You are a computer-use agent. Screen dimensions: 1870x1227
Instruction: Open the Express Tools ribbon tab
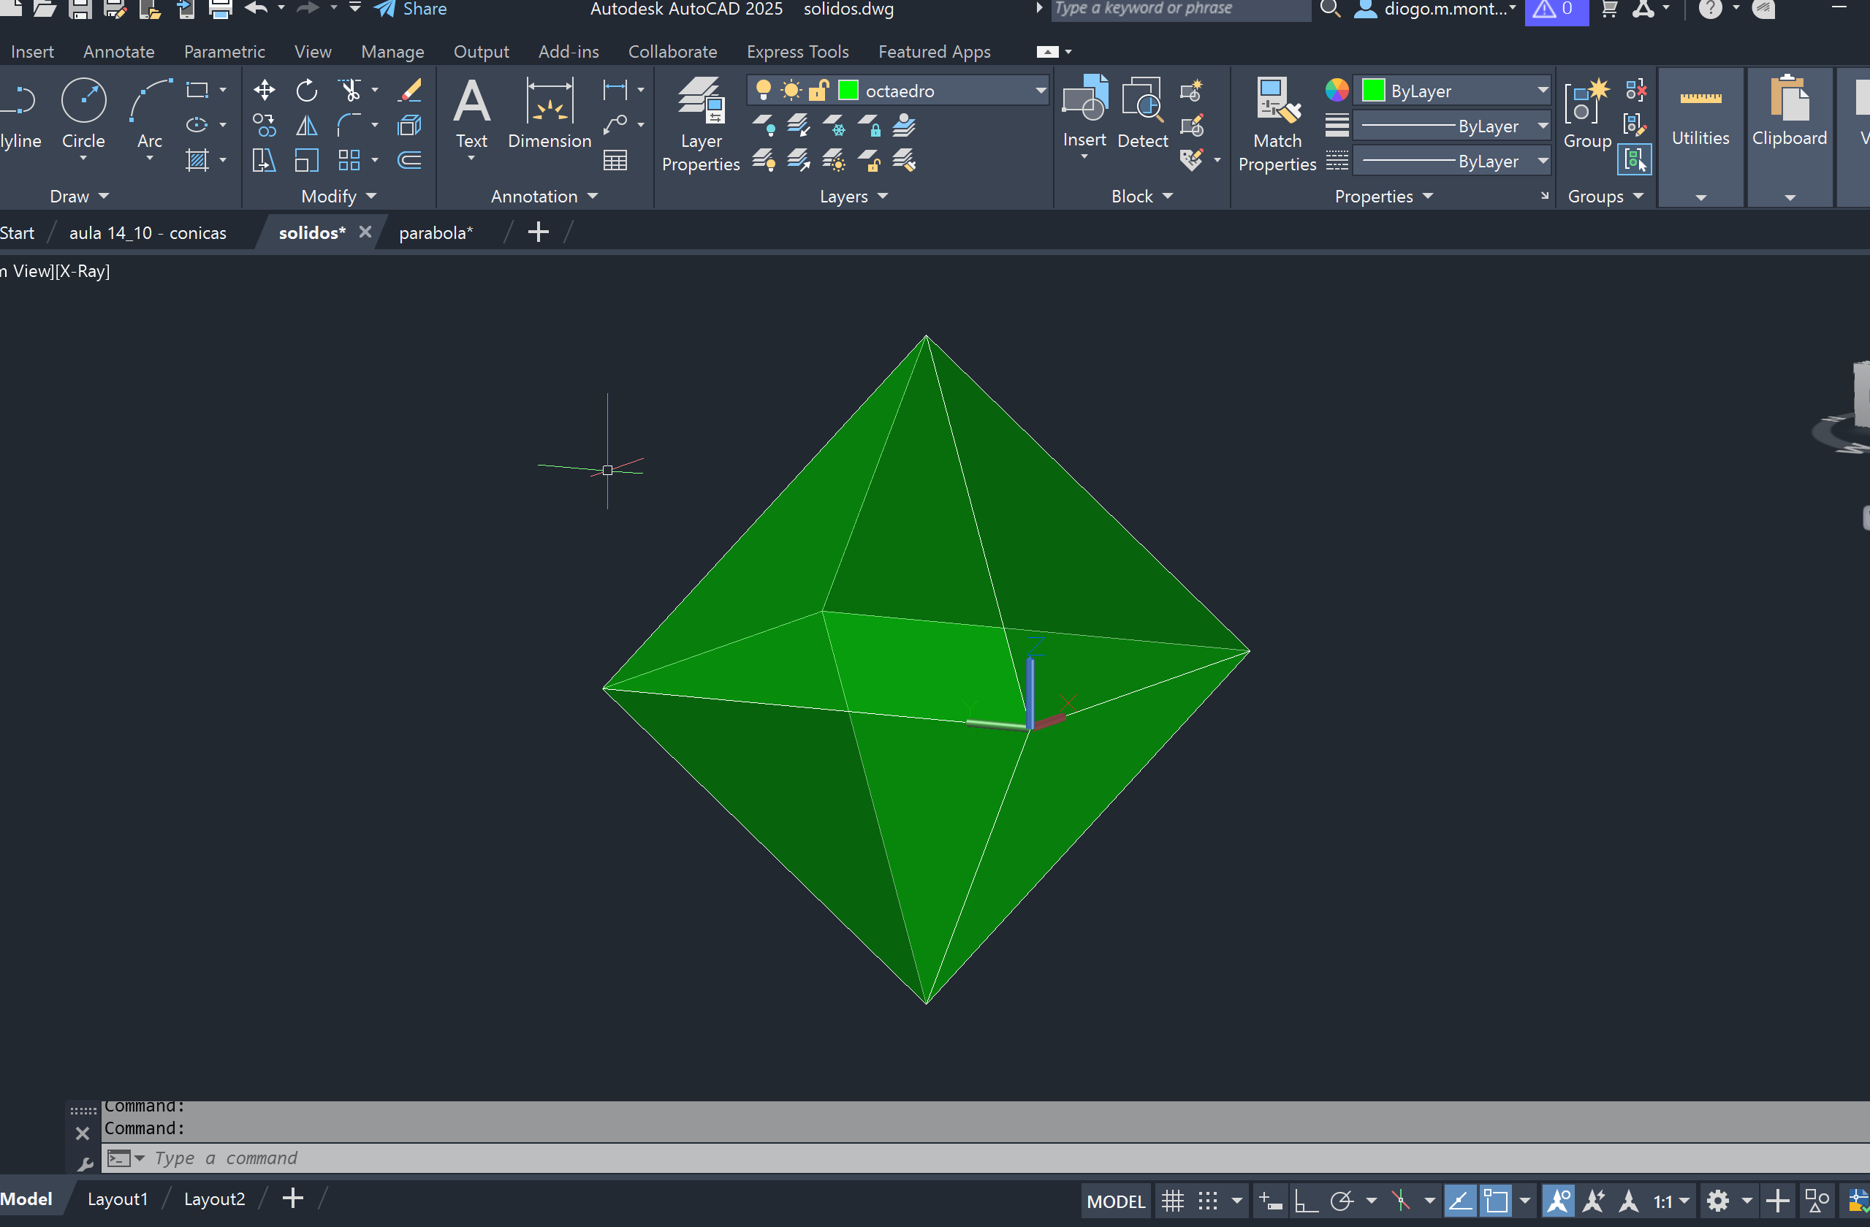coord(797,52)
